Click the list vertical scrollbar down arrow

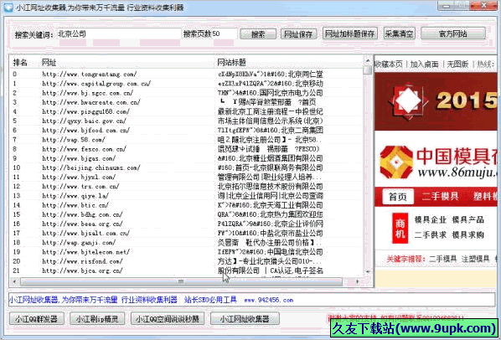tap(368, 271)
